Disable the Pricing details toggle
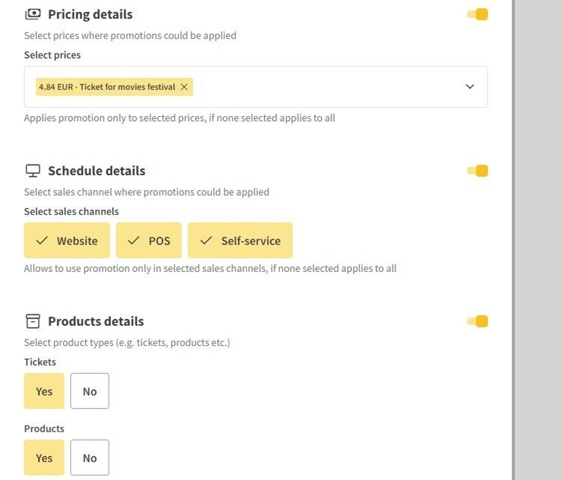Image resolution: width=562 pixels, height=480 pixels. [x=478, y=14]
